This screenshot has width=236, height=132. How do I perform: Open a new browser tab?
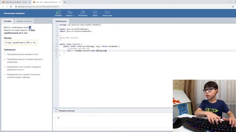(x=65, y=2)
